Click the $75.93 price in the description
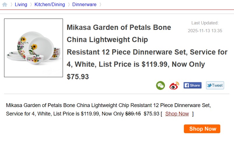234x150 pixels. (151, 114)
